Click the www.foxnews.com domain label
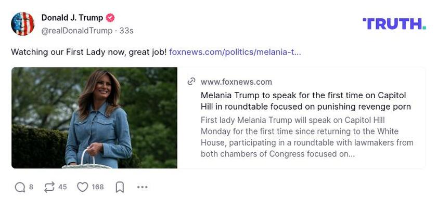Screen dimensions: 437x211 click(236, 82)
